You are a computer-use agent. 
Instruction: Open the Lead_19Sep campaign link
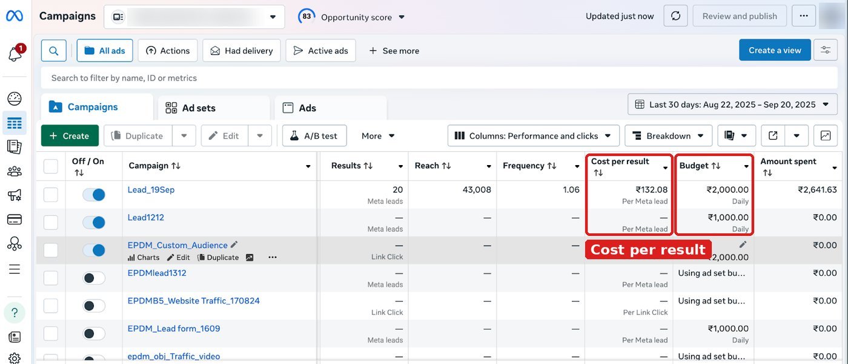coord(151,190)
